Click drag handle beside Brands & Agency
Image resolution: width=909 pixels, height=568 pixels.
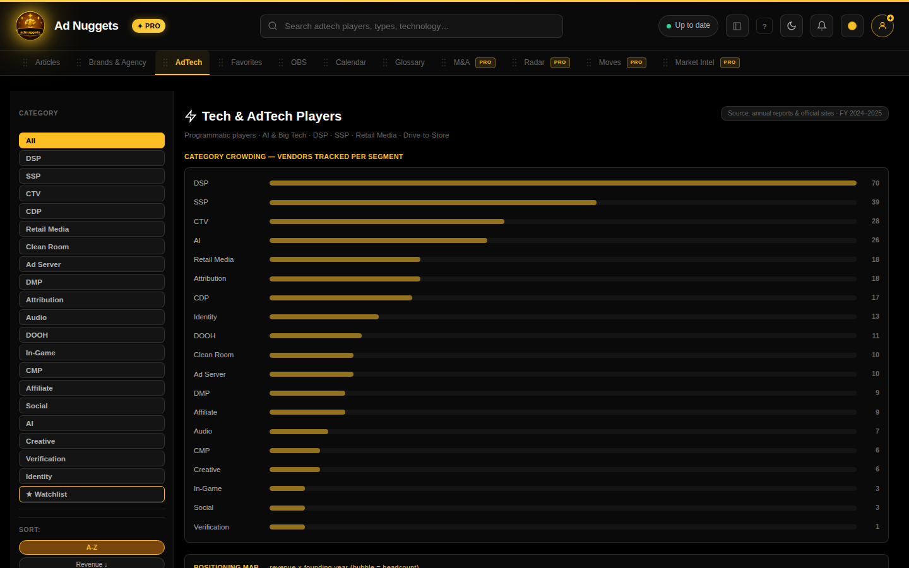coord(79,62)
